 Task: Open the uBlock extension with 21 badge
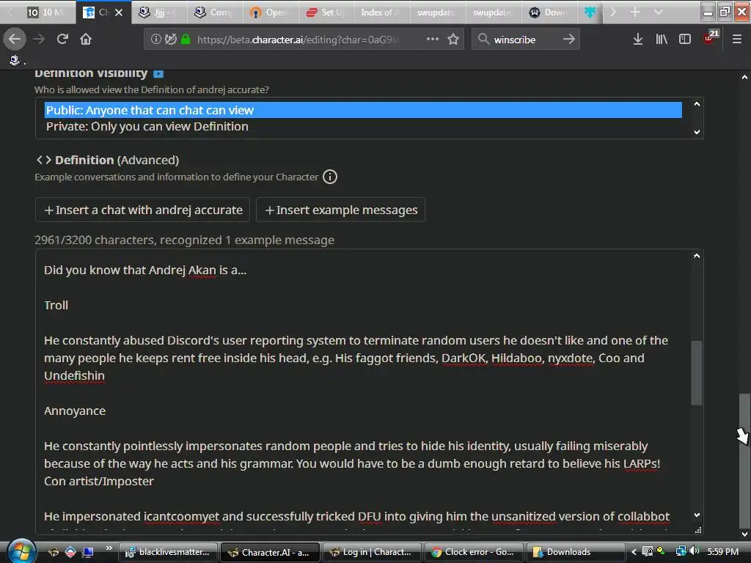click(x=711, y=37)
